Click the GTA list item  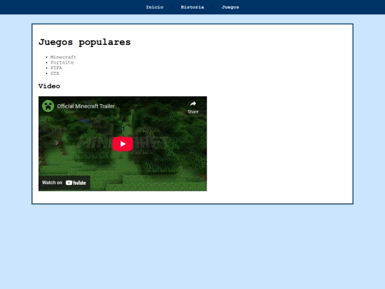(55, 73)
